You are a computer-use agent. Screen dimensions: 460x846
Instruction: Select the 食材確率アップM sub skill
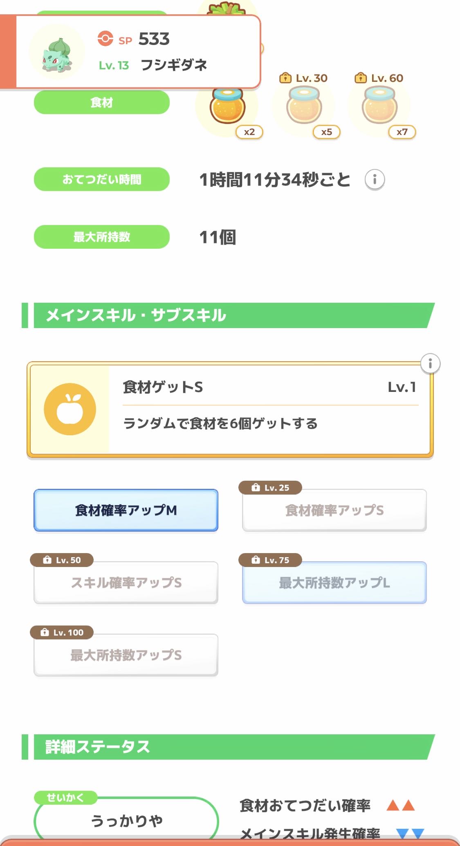tap(126, 510)
